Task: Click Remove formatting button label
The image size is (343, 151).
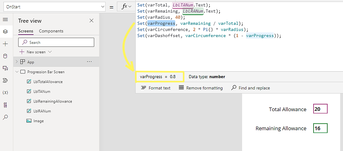Action: click(204, 88)
